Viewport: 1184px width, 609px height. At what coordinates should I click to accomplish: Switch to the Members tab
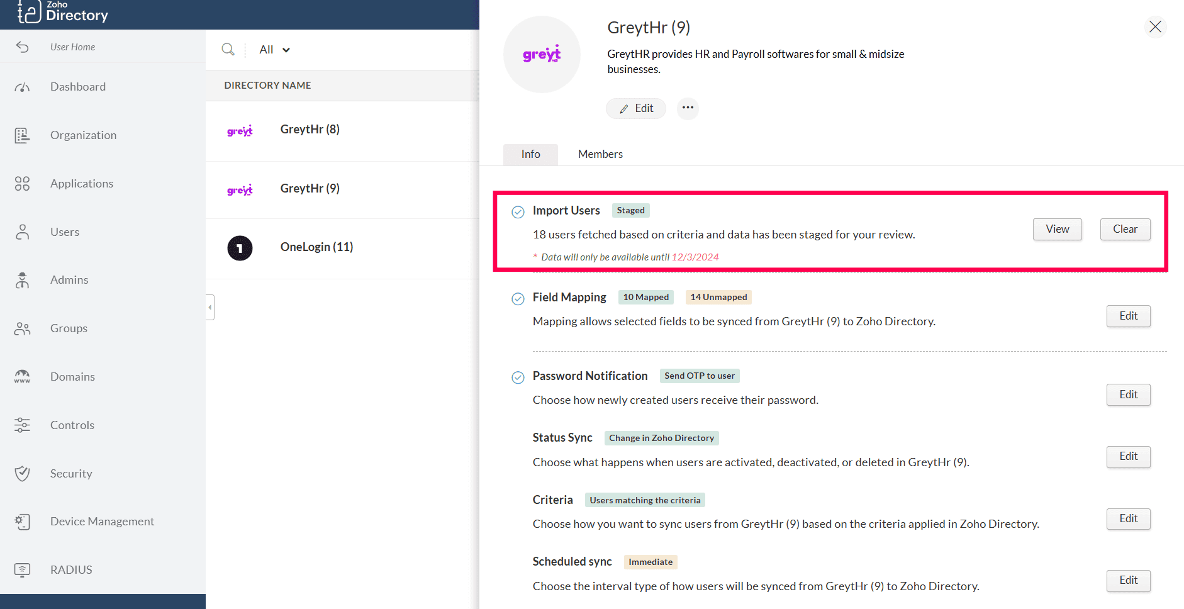[600, 154]
